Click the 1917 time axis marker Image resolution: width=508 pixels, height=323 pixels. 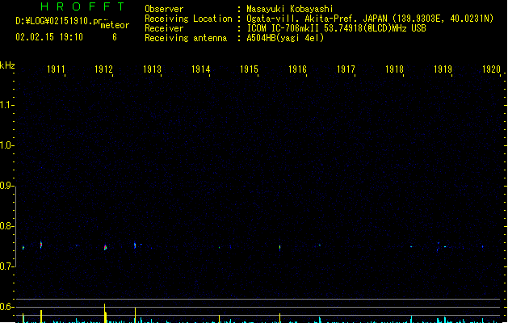pos(346,69)
